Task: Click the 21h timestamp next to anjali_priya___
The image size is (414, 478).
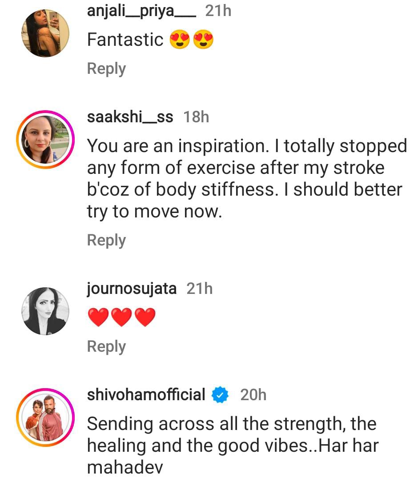Action: point(218,11)
